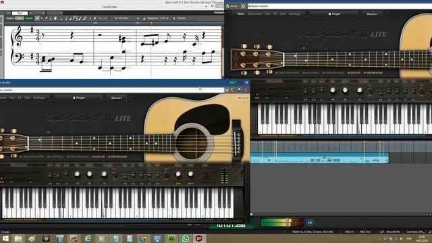This screenshot has height=243, width=432.
Task: Open Edit tab in upper-right Ample Guitar
Action: pos(283,13)
